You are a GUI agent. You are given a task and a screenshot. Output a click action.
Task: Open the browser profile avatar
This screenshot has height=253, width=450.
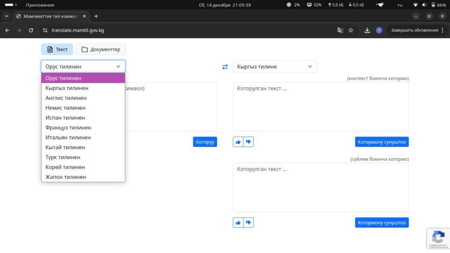pyautogui.click(x=379, y=30)
